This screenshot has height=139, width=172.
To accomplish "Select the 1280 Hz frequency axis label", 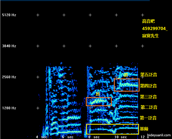I will pyautogui.click(x=9, y=108).
